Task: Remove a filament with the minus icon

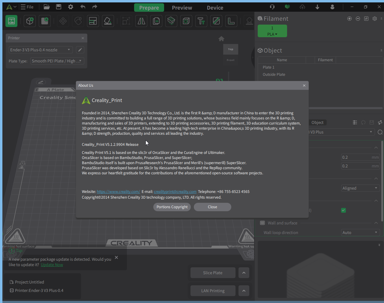Action: point(358,19)
